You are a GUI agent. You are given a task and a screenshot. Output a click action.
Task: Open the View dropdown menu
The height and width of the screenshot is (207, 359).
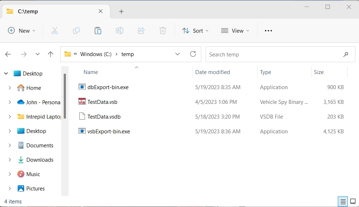pyautogui.click(x=235, y=31)
